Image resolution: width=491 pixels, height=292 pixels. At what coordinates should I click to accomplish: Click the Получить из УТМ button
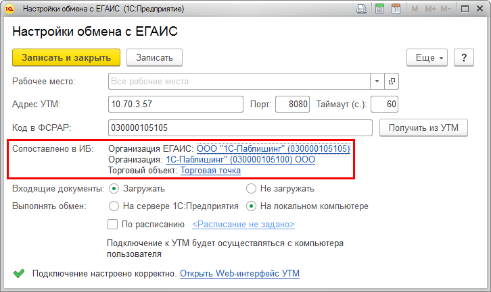pos(423,127)
